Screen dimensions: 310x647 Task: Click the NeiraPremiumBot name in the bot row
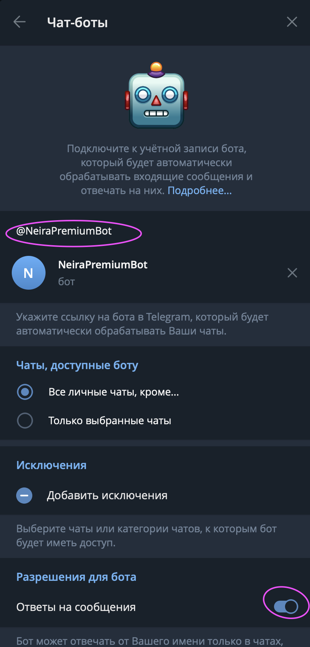103,265
